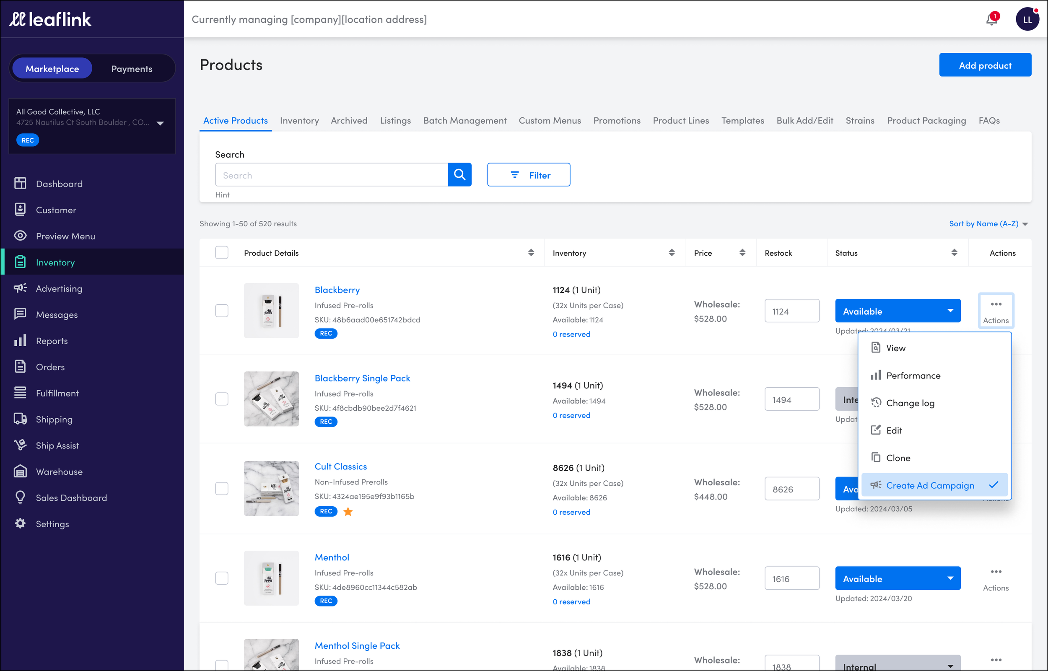The height and width of the screenshot is (671, 1048).
Task: Click the Menthol row Actions ellipsis
Action: pos(996,572)
